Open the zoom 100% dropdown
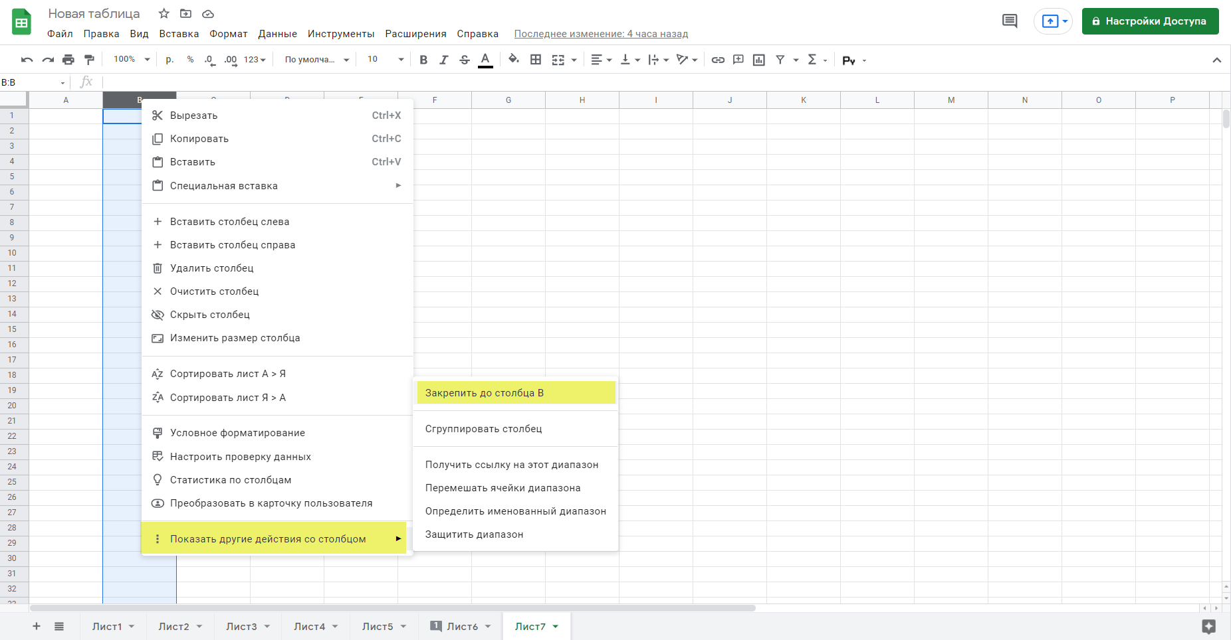 click(x=132, y=60)
